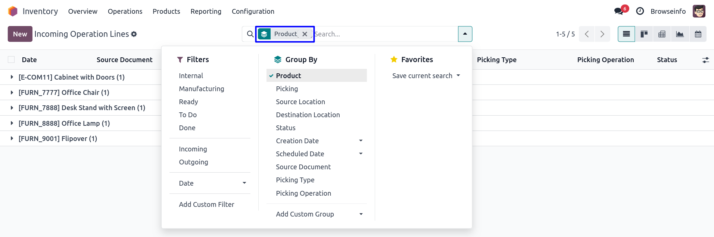This screenshot has width=714, height=237.
Task: Switch to calendar view
Action: pos(698,34)
